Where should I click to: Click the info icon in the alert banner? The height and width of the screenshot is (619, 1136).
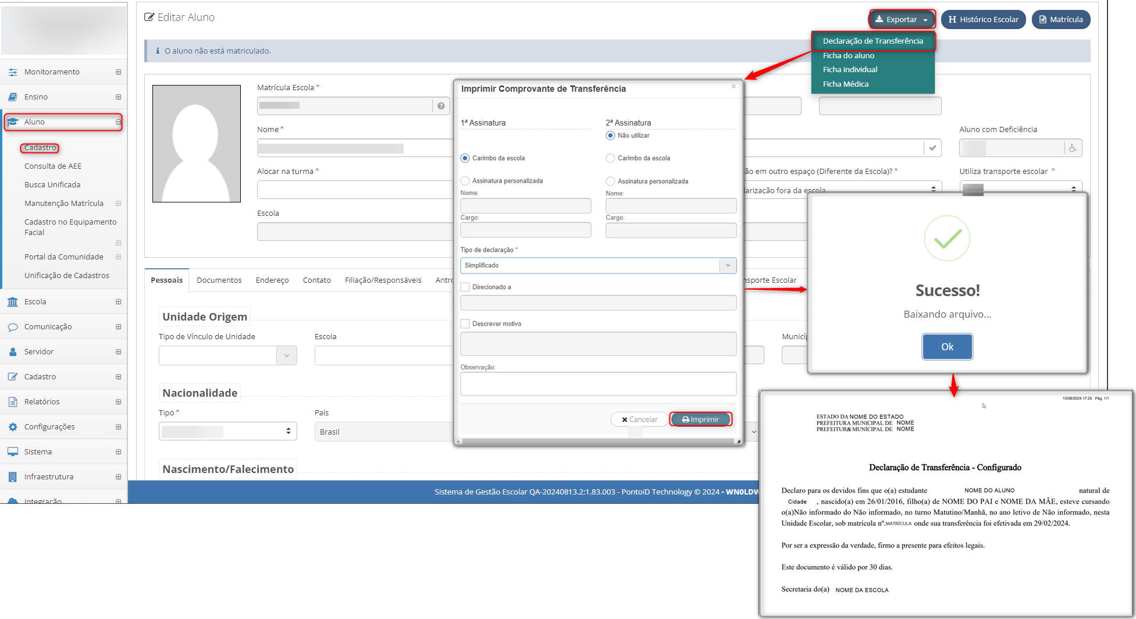coord(158,51)
